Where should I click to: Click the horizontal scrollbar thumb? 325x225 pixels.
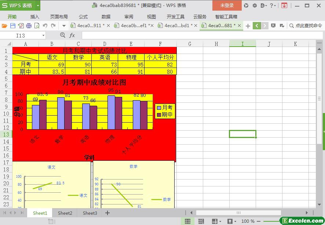(x=238, y=213)
